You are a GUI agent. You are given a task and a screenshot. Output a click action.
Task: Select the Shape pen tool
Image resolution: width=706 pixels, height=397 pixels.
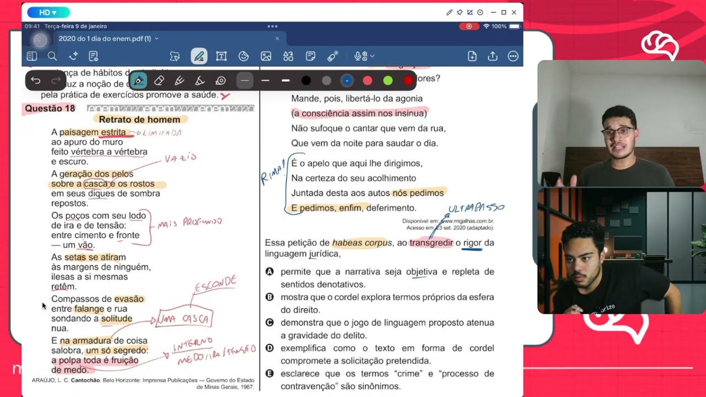(200, 81)
